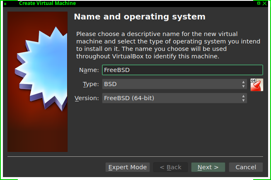This screenshot has height=180, width=271.
Task: Open the window menu icon in title bar
Action: (5, 3)
